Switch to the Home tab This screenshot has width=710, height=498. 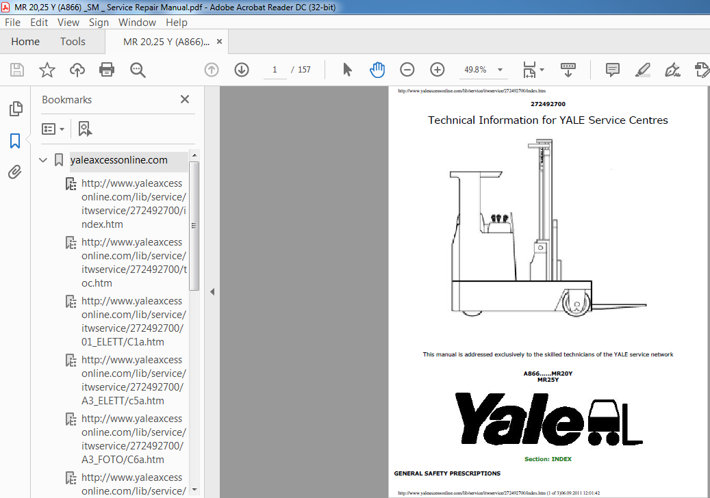click(x=25, y=42)
